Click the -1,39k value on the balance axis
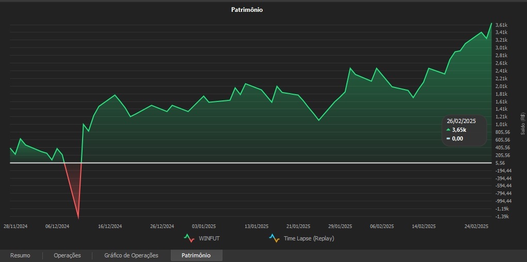This screenshot has height=262, width=527. [502, 217]
